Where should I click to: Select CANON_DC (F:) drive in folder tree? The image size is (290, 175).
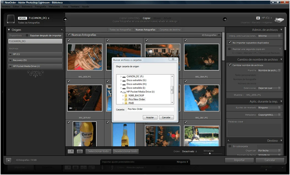click(x=135, y=76)
